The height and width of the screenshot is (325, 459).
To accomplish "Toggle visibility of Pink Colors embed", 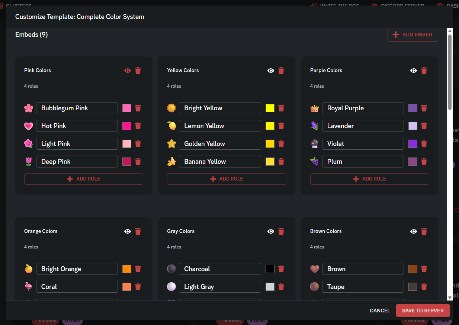I will pyautogui.click(x=128, y=71).
